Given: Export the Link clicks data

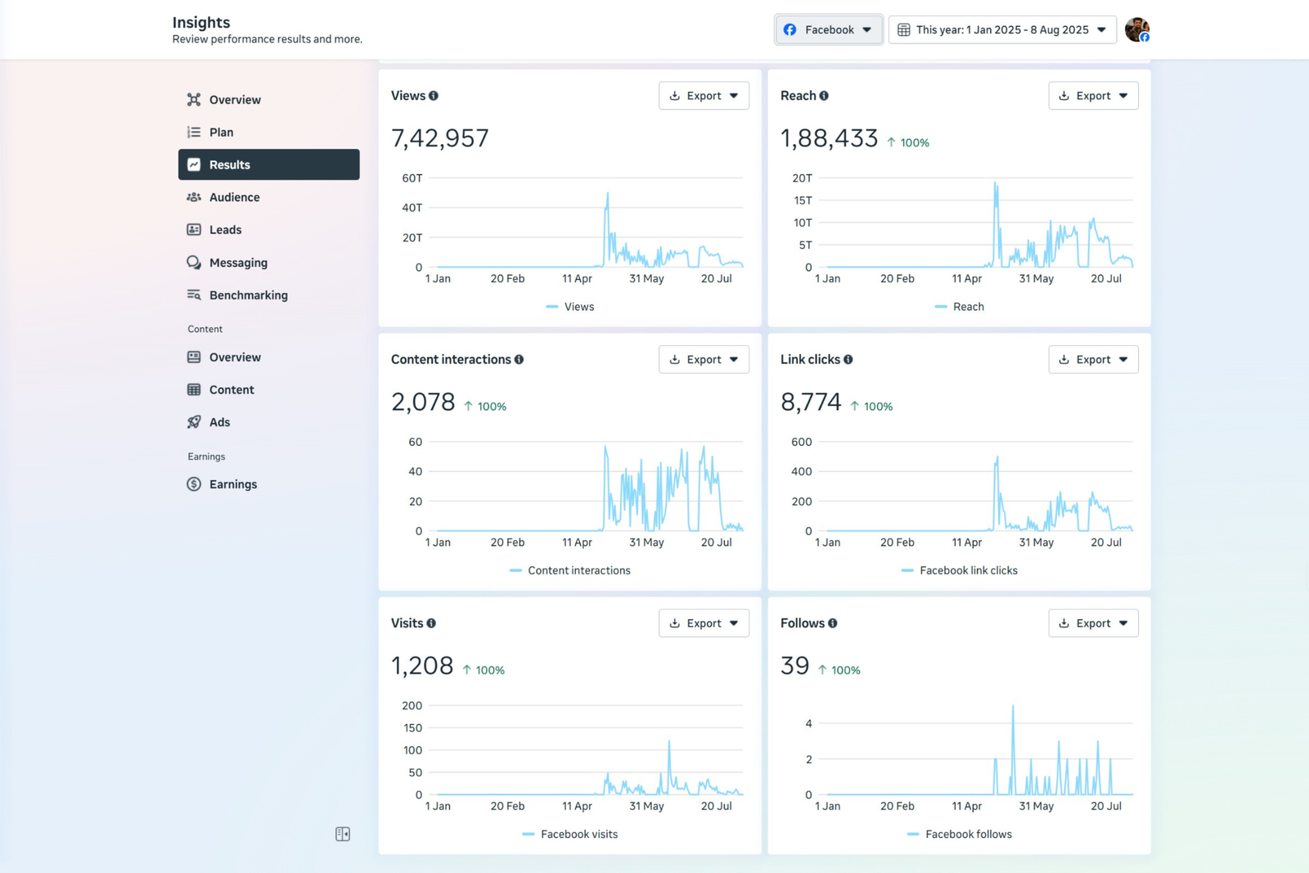Looking at the screenshot, I should tap(1093, 359).
